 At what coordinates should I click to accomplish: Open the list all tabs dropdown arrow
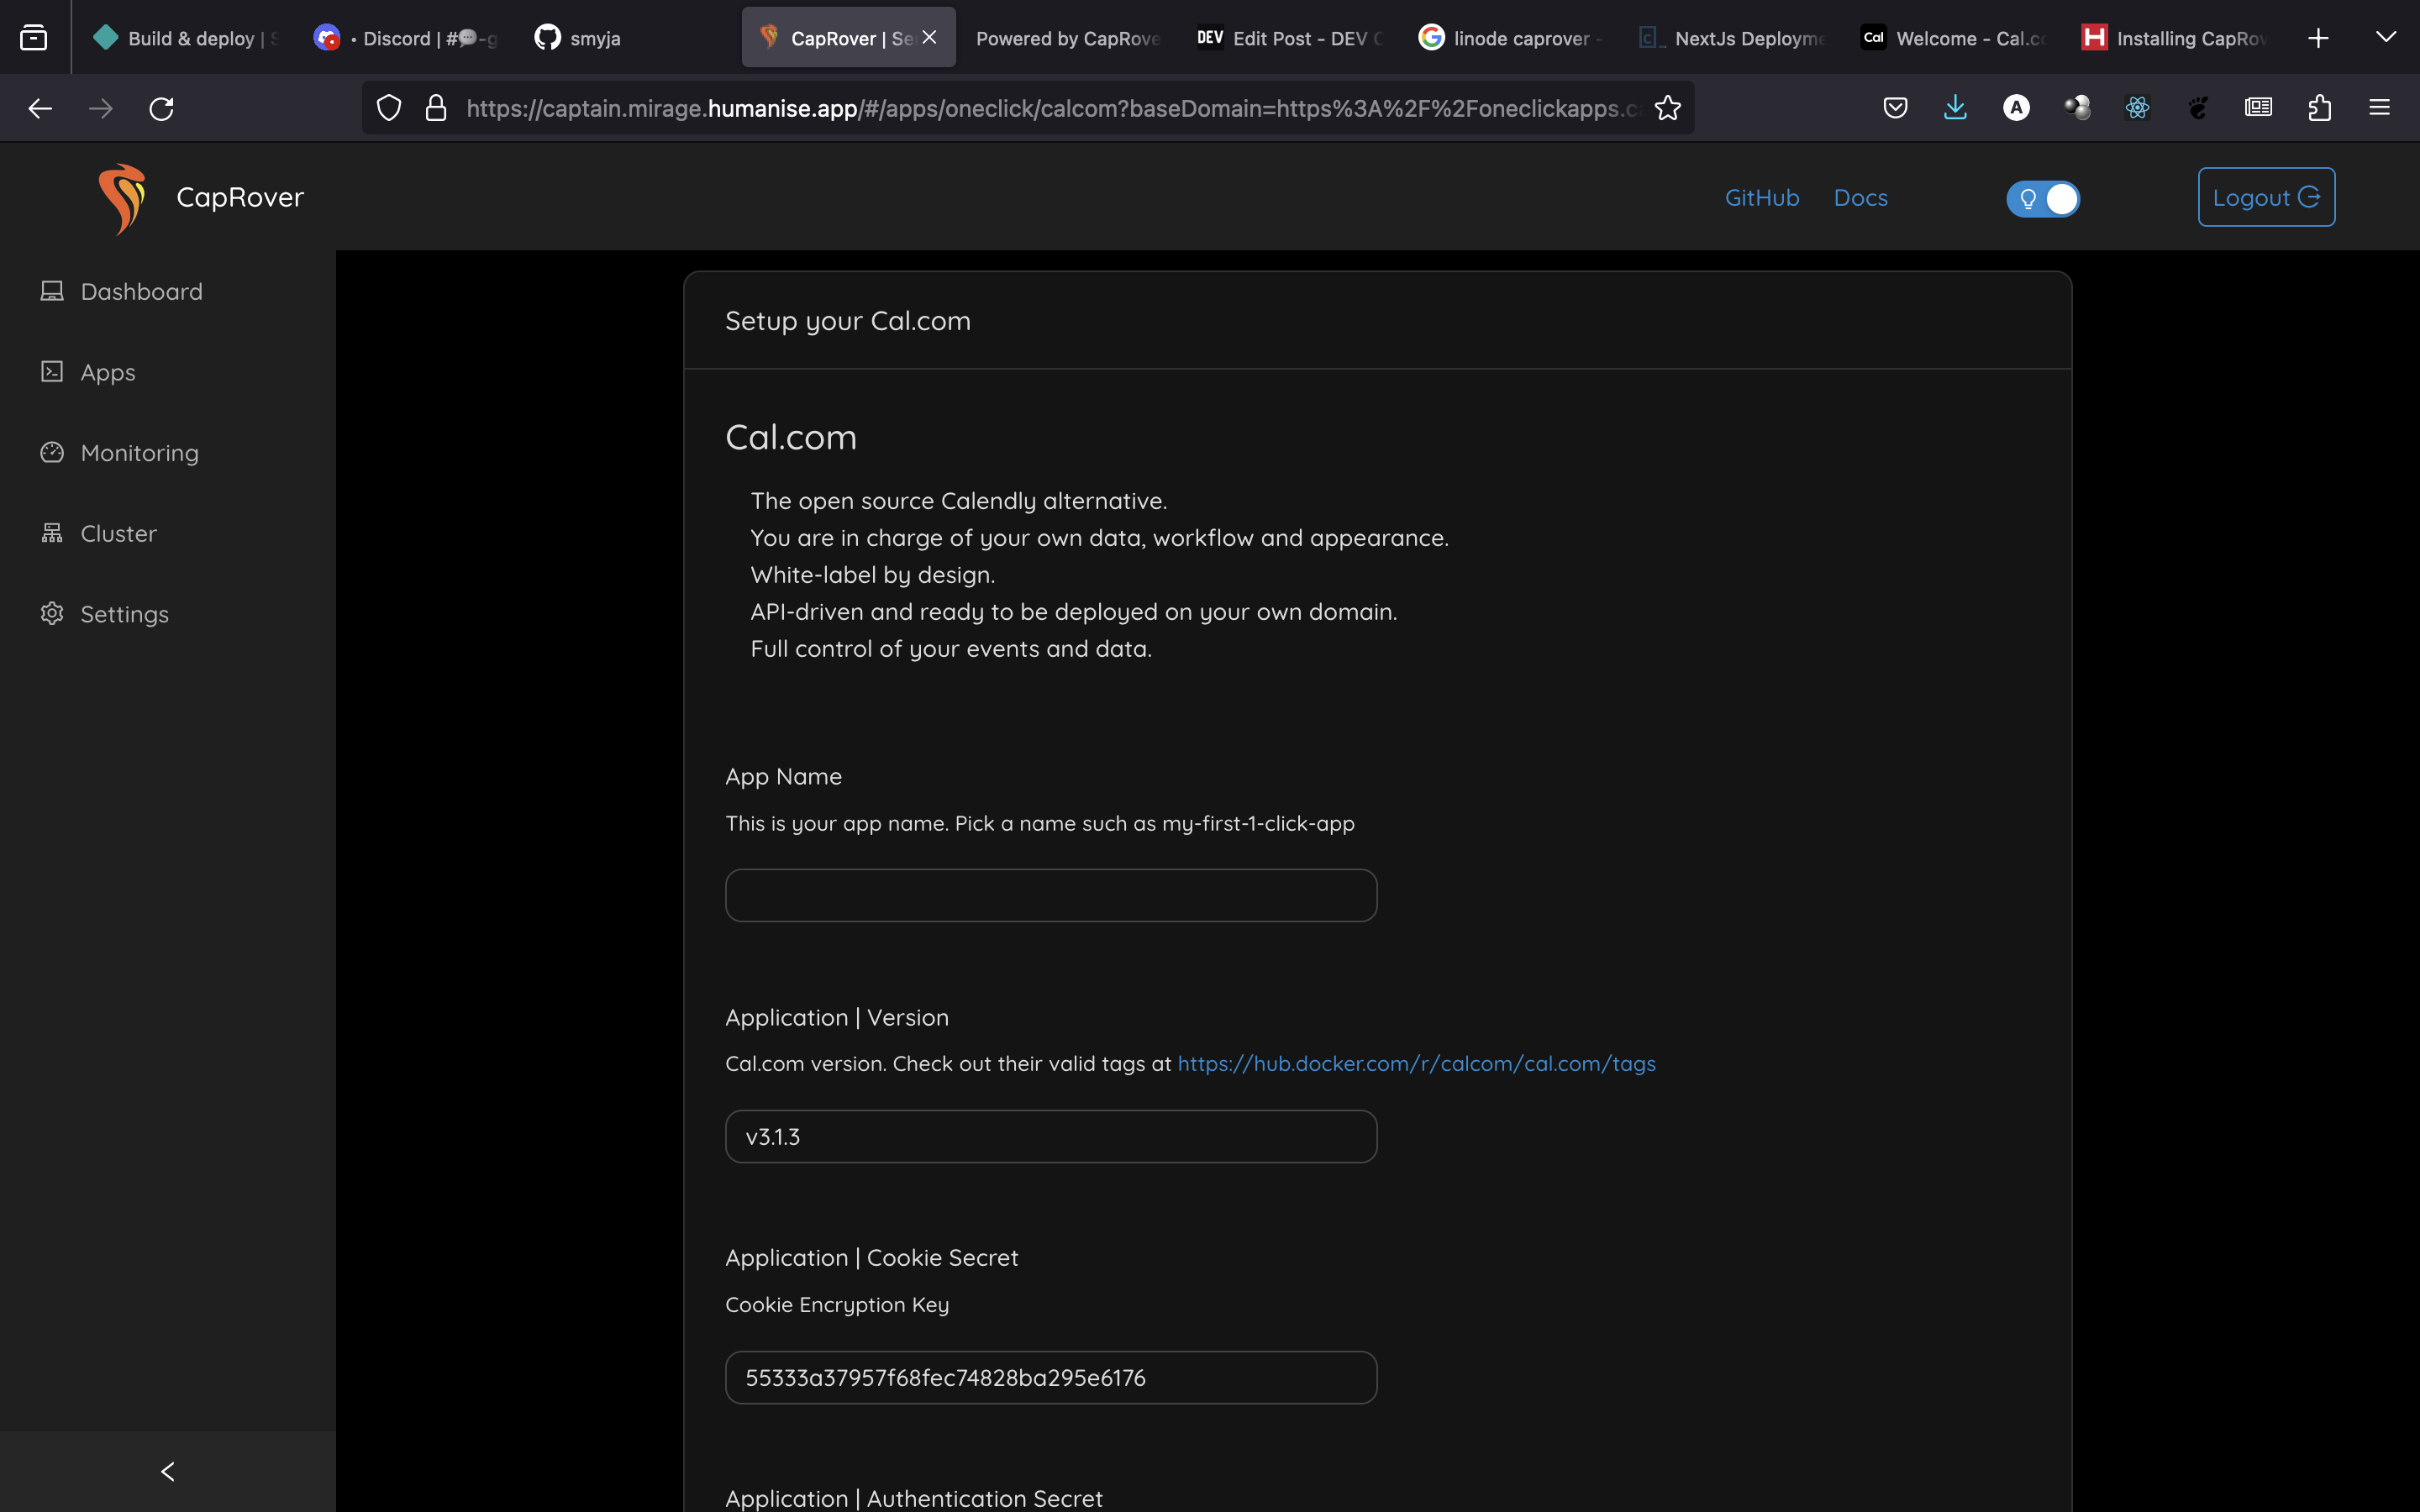click(x=2385, y=38)
